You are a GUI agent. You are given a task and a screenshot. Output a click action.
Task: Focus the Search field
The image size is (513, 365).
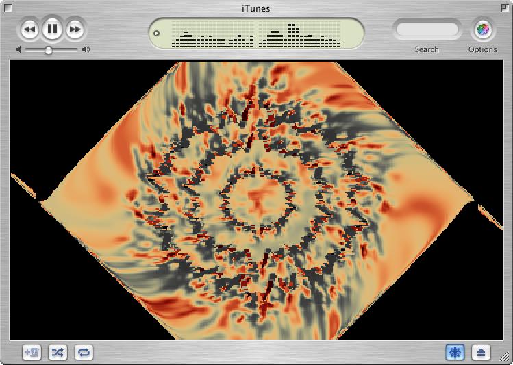(x=427, y=29)
